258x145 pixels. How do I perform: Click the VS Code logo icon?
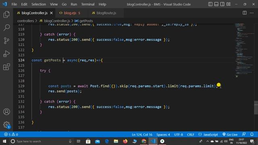pyautogui.click(x=4, y=4)
